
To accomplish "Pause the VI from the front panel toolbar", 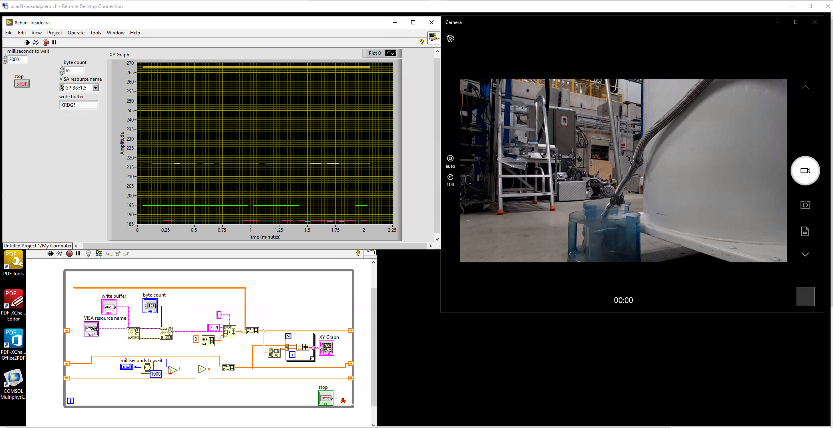I will [x=54, y=42].
